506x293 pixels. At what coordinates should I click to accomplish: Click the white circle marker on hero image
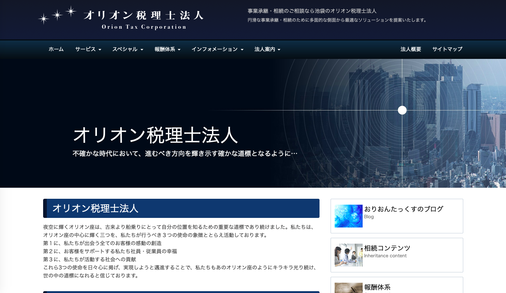[402, 110]
